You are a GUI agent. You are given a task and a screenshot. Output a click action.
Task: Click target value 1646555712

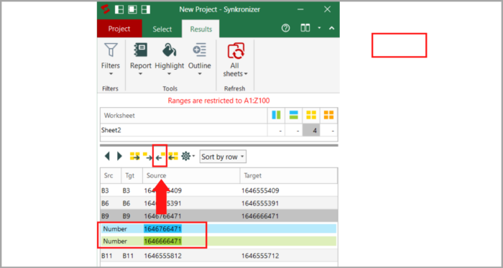[260, 256]
